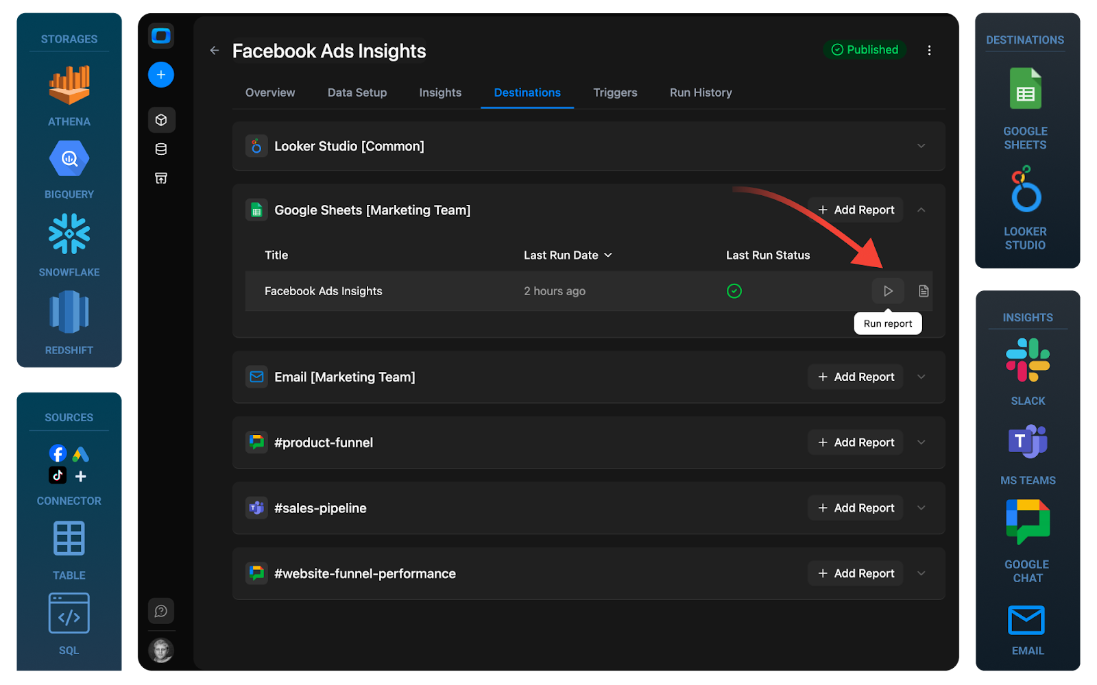Add Report to #website-funnel-performance

tap(856, 573)
